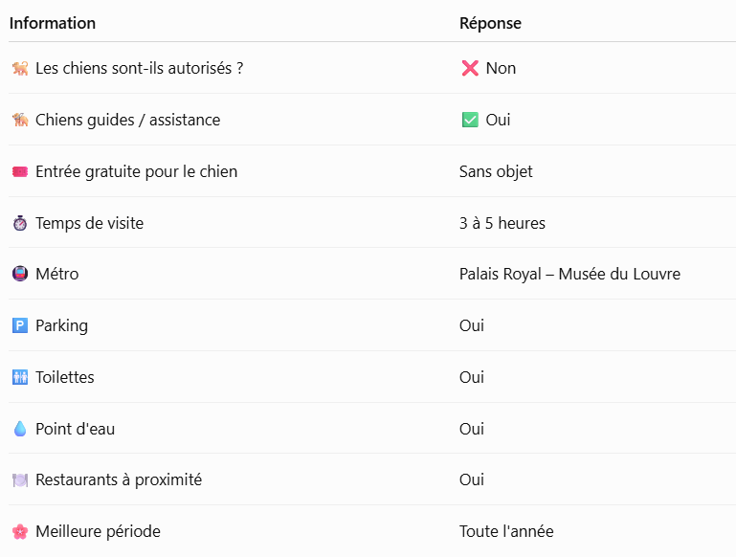This screenshot has width=736, height=557.
Task: Click the water droplet icon
Action: click(x=20, y=429)
